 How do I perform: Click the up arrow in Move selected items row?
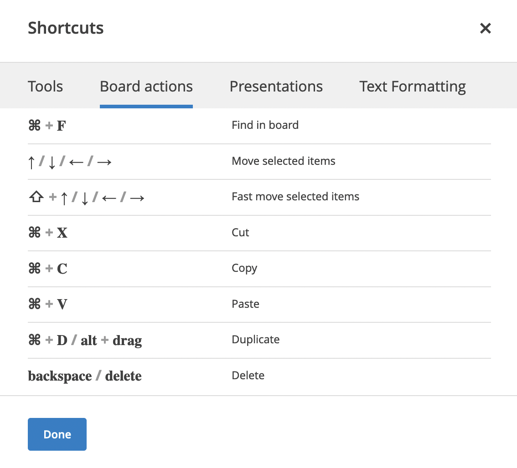(31, 162)
